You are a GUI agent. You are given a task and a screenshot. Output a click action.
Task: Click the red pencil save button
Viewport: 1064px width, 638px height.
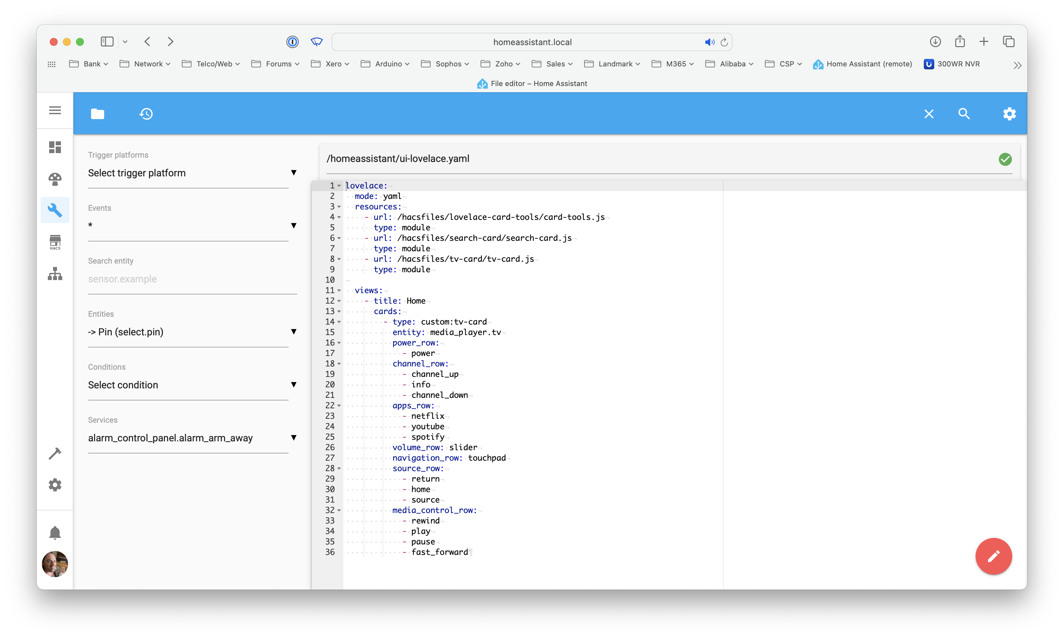click(x=994, y=556)
